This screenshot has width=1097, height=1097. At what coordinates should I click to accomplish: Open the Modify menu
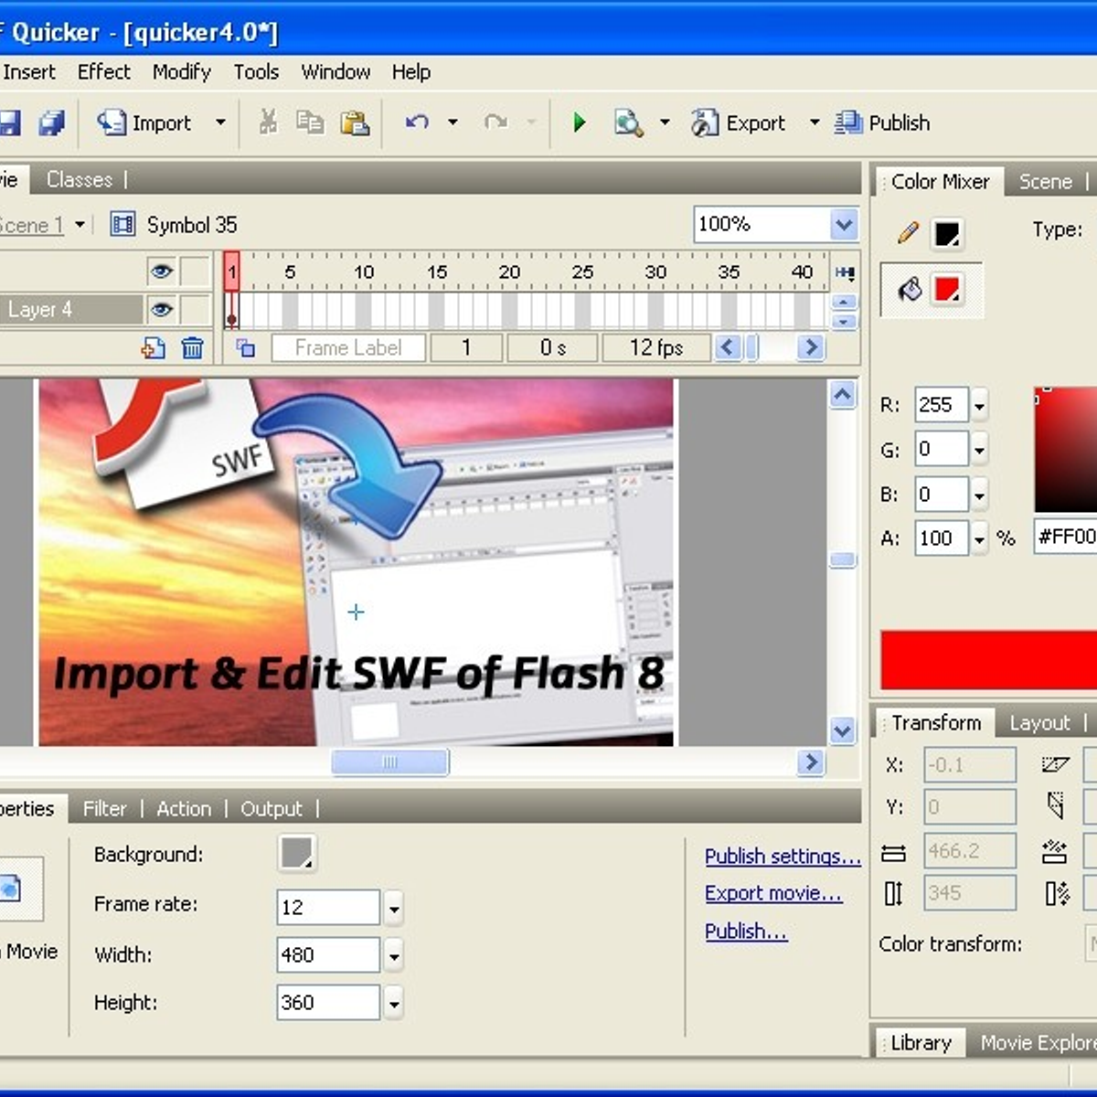pyautogui.click(x=181, y=72)
